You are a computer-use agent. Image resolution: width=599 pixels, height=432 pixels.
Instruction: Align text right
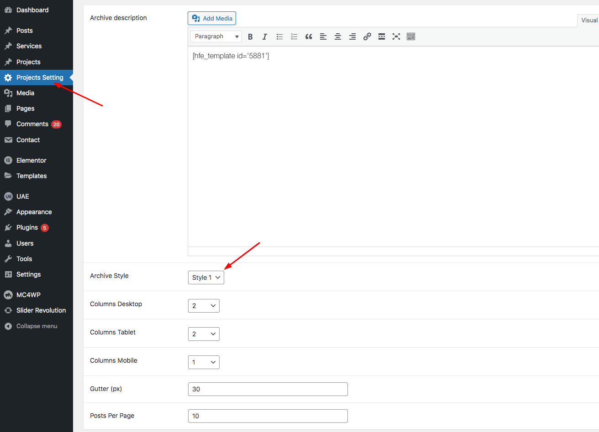[x=352, y=37]
